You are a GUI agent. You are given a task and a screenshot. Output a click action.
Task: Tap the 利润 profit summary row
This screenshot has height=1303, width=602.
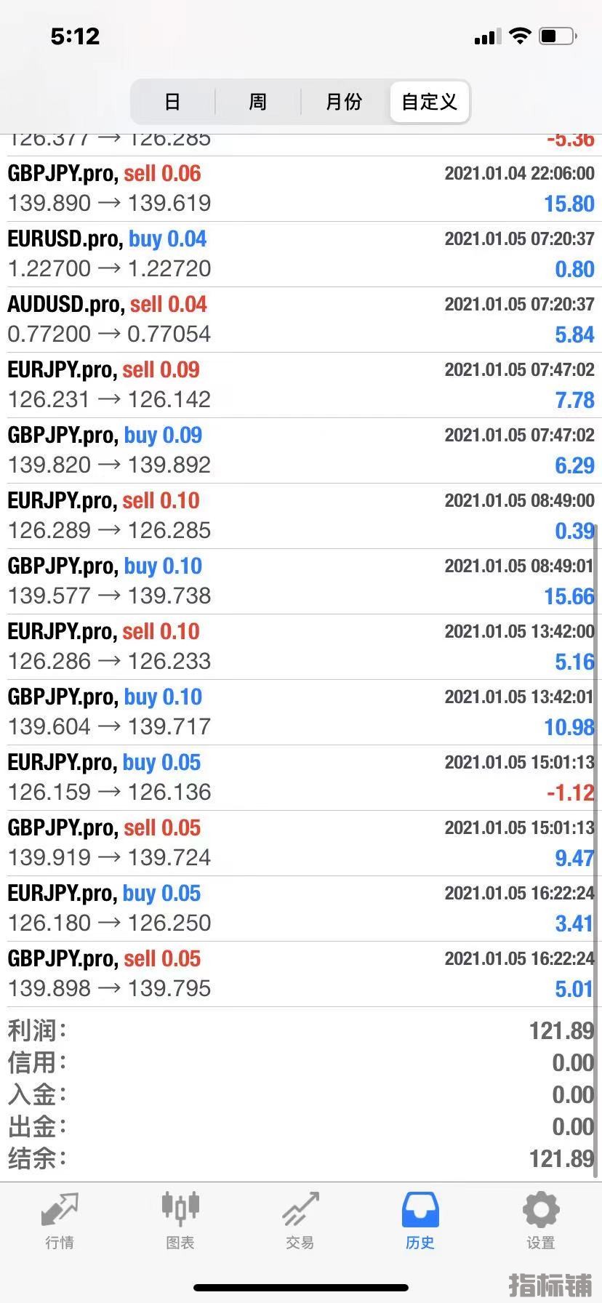pyautogui.click(x=301, y=1030)
